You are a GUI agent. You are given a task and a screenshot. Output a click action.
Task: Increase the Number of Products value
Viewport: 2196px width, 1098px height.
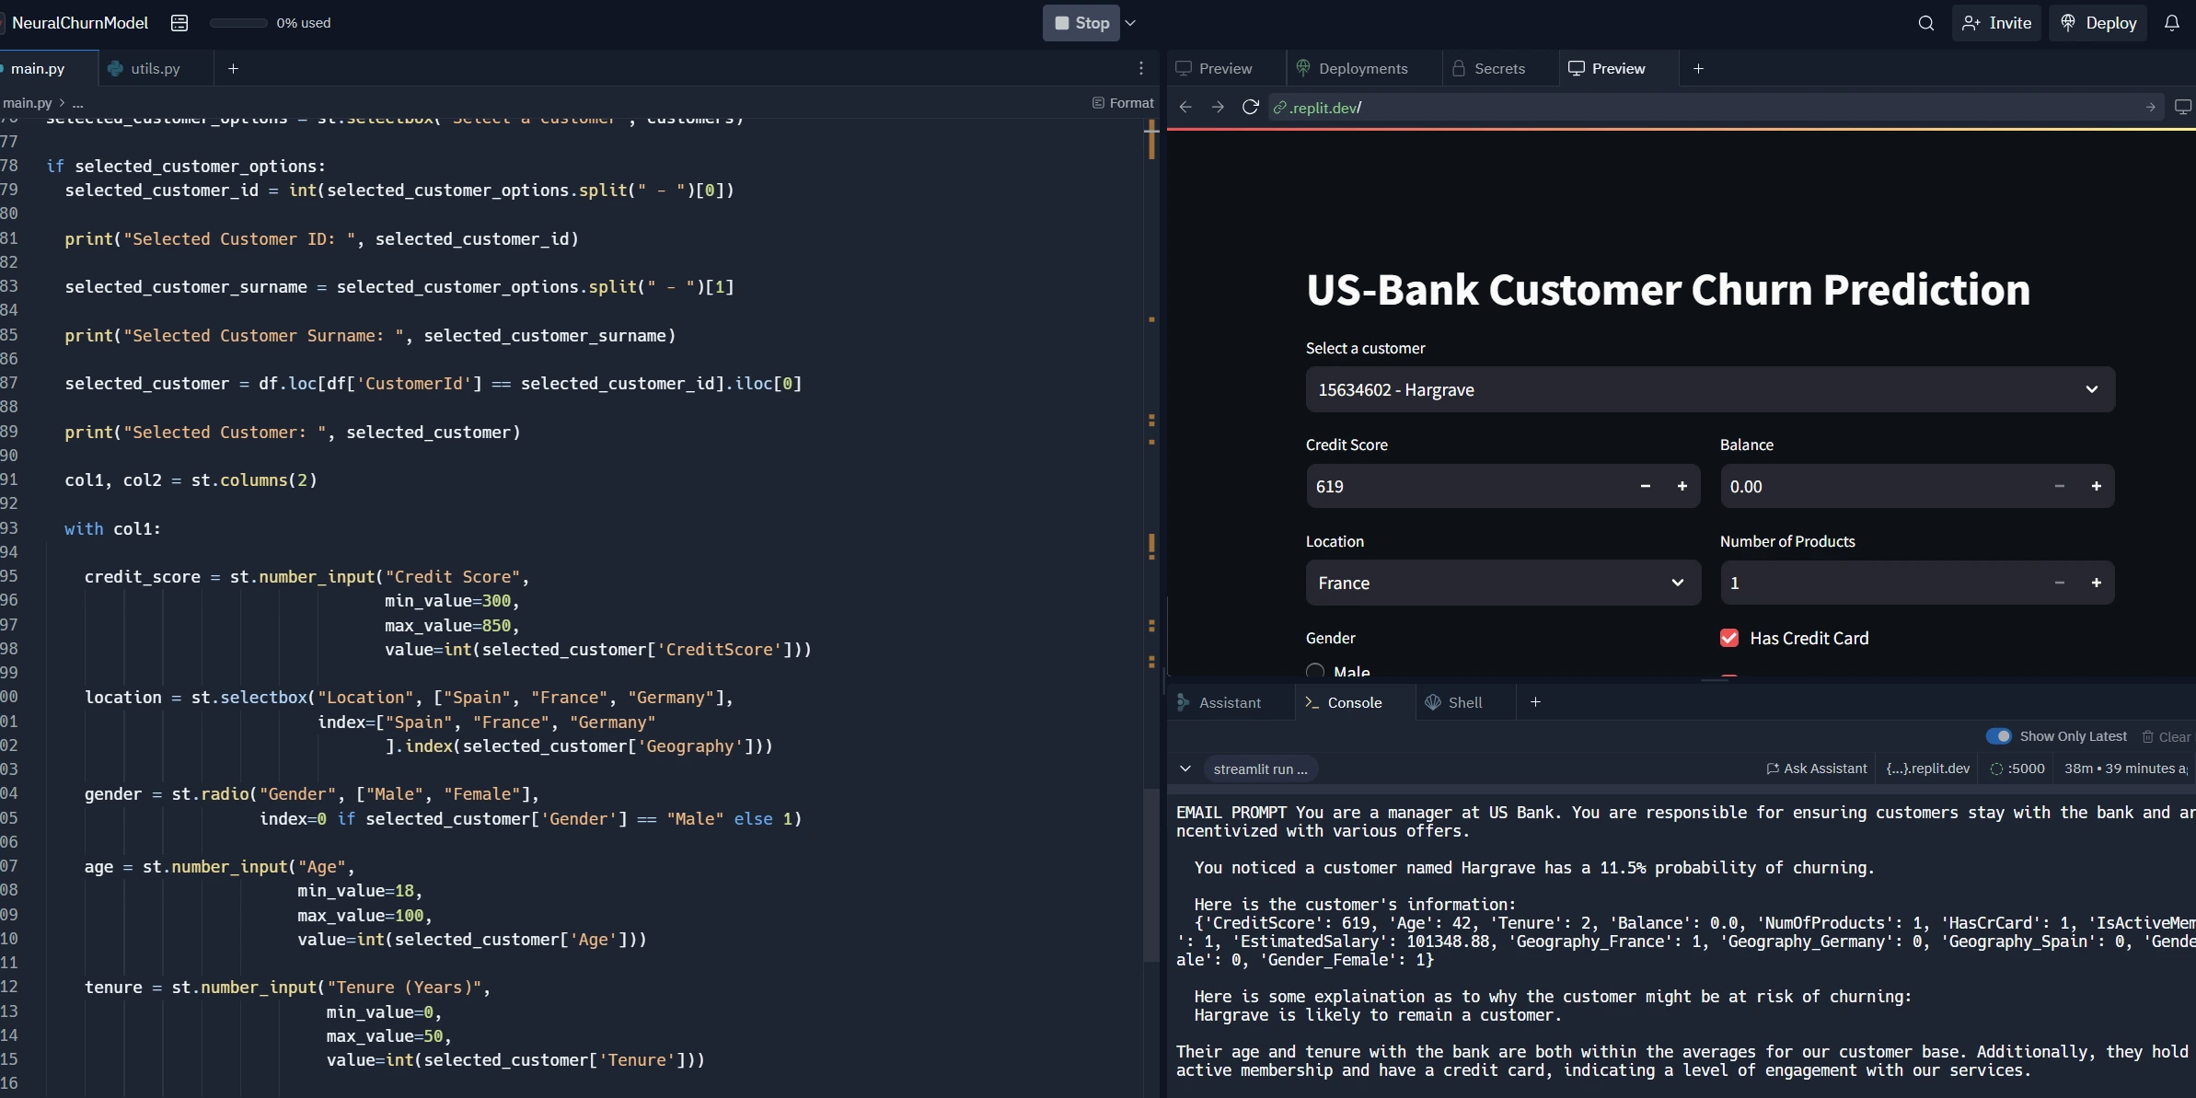(2097, 583)
